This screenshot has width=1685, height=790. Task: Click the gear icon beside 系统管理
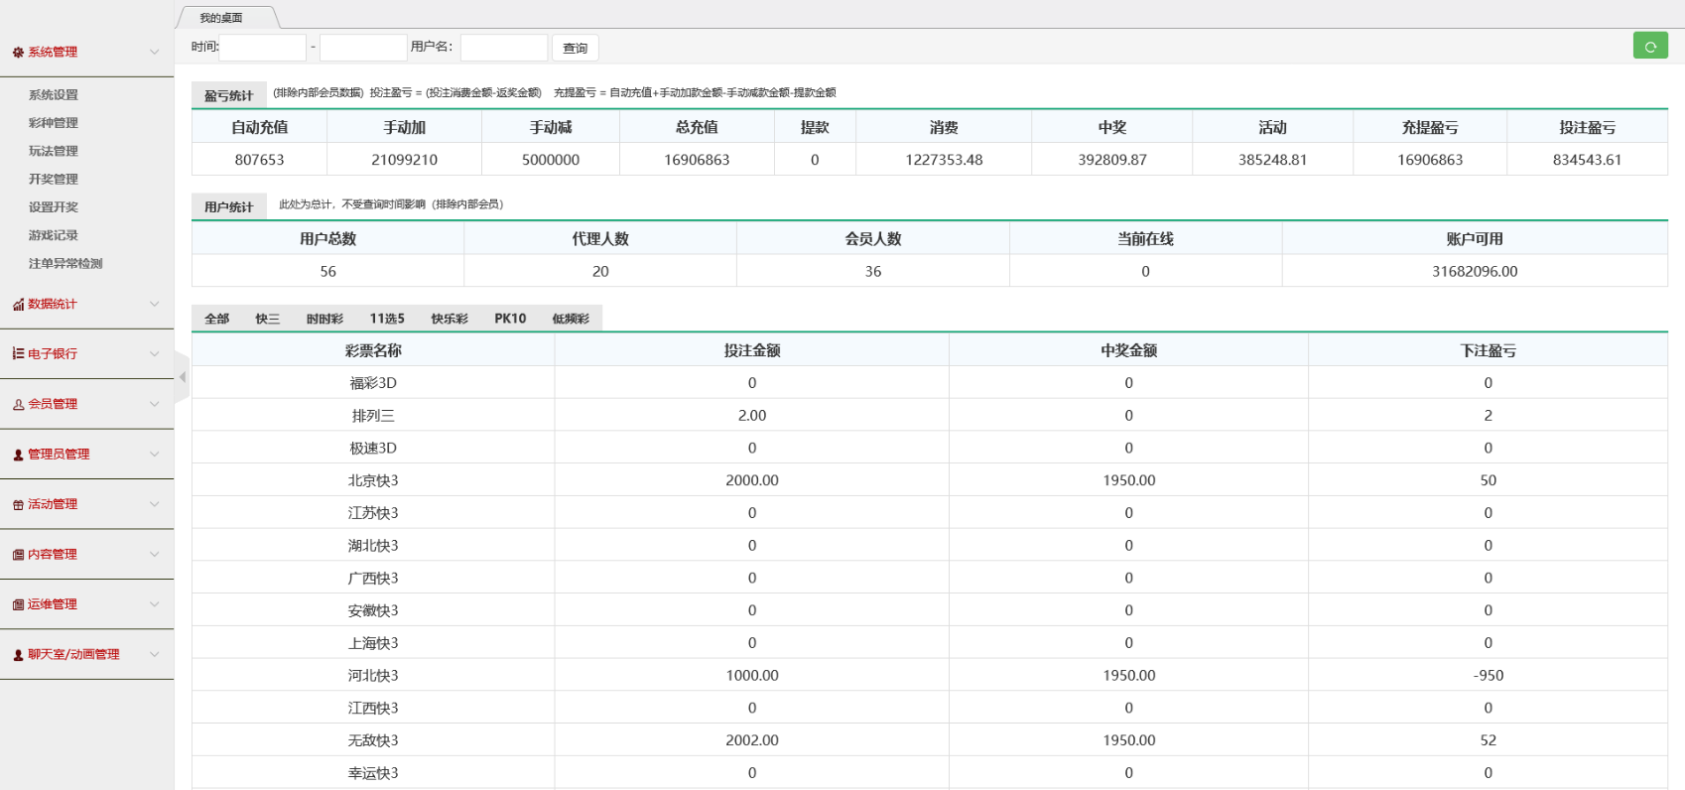point(18,53)
